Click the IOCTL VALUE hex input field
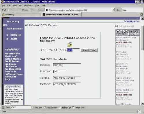Viewport: 144px width, 114px height. tap(73, 50)
